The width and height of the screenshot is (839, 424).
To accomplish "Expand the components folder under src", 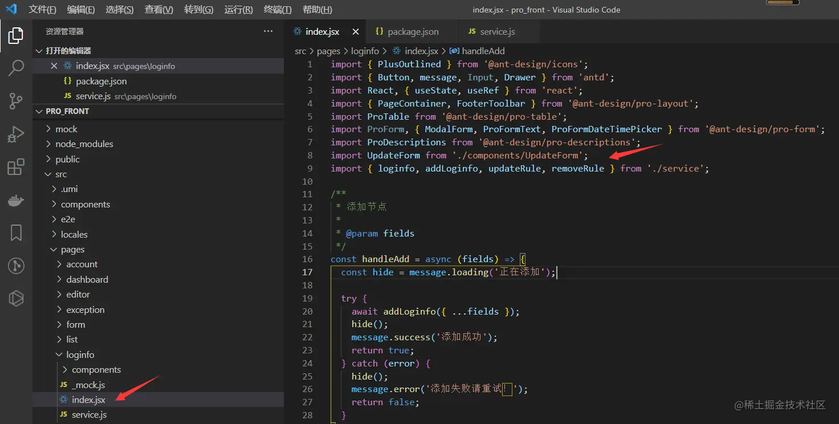I will [85, 204].
